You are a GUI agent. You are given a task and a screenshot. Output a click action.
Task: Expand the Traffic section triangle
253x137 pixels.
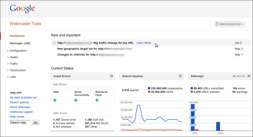tap(8, 64)
